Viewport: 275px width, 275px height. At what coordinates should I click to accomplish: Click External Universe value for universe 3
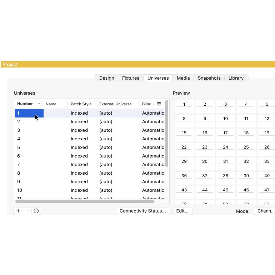coord(106,130)
